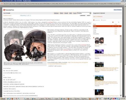Click the AP Associated Press logo
Screen dimensions: 126x100
[8, 10]
